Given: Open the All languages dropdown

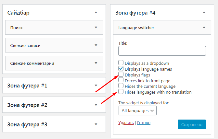Looking at the screenshot, I should tap(137, 110).
